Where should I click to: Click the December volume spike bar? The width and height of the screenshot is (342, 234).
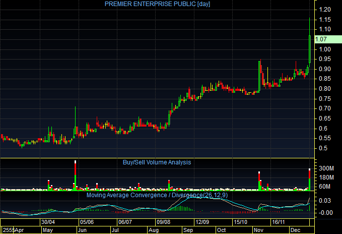pos(309,180)
